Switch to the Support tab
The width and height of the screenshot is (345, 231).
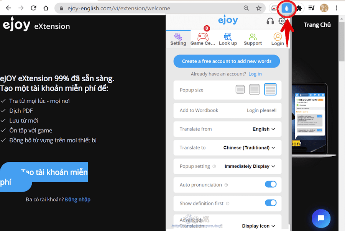click(253, 39)
